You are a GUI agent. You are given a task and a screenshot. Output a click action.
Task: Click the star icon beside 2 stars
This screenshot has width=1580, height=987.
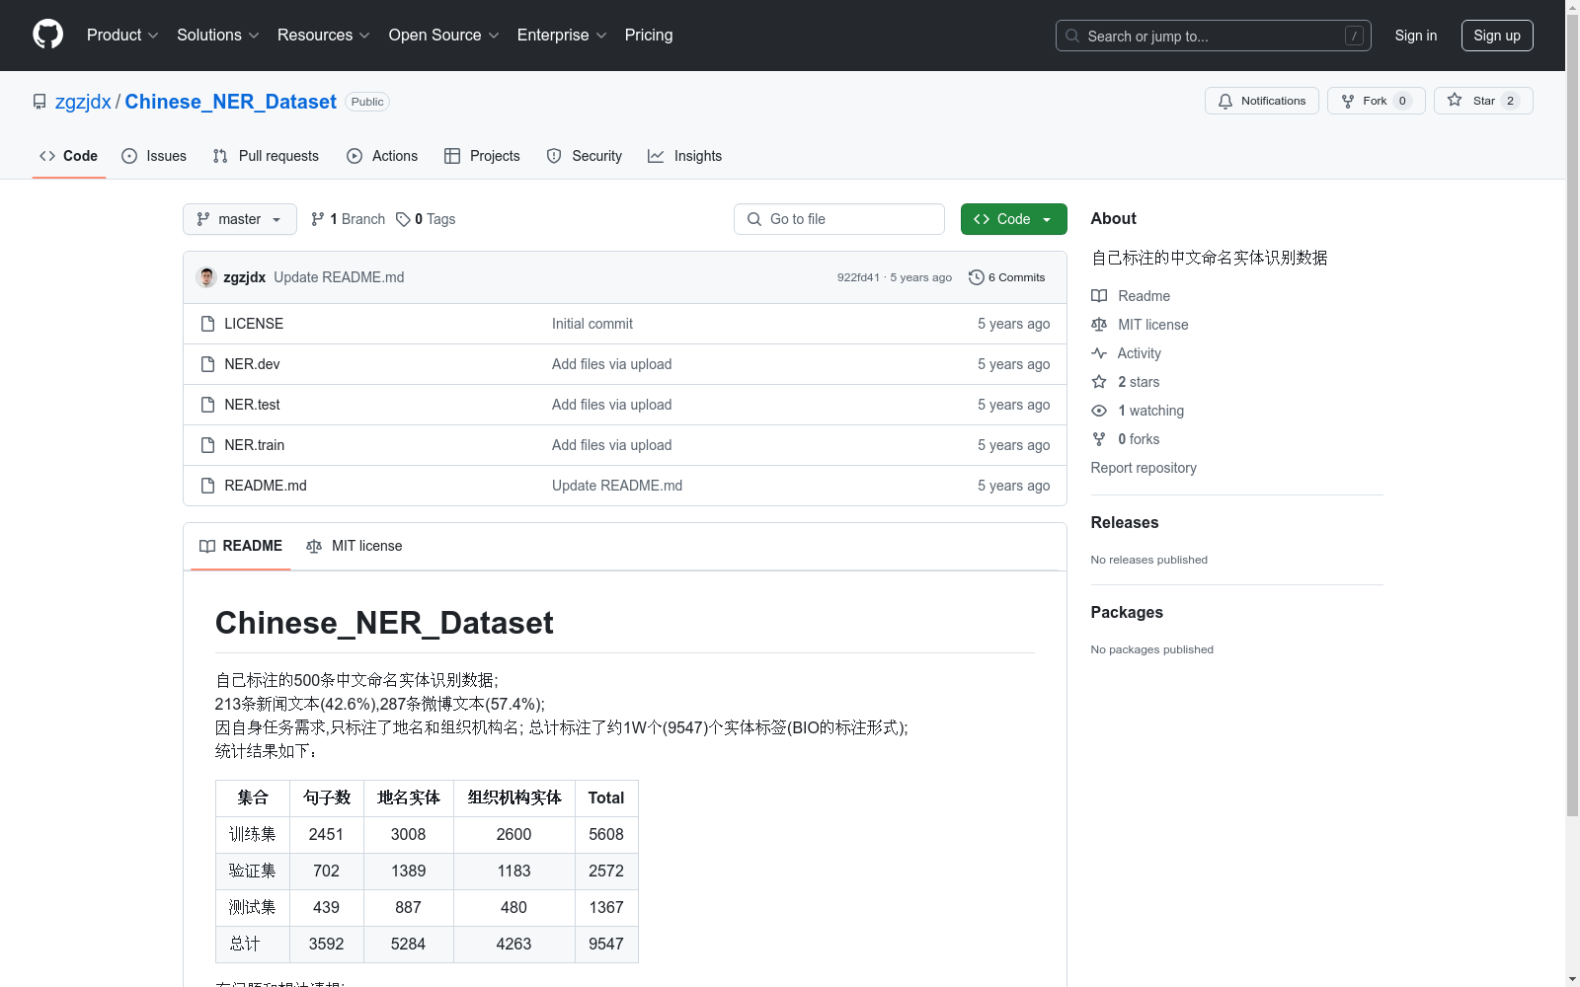[1099, 382]
